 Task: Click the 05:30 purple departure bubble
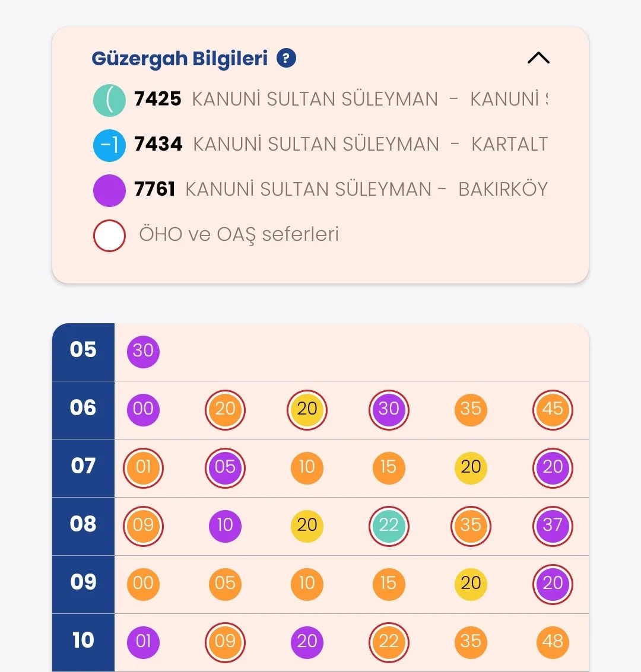143,351
